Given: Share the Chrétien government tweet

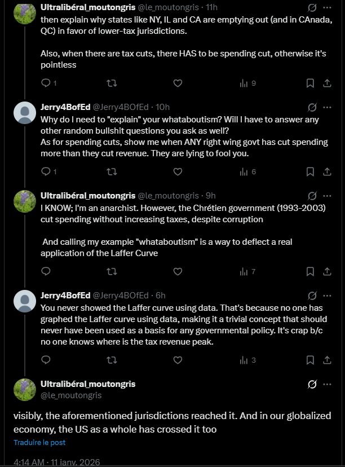Looking at the screenshot, I should [x=327, y=271].
